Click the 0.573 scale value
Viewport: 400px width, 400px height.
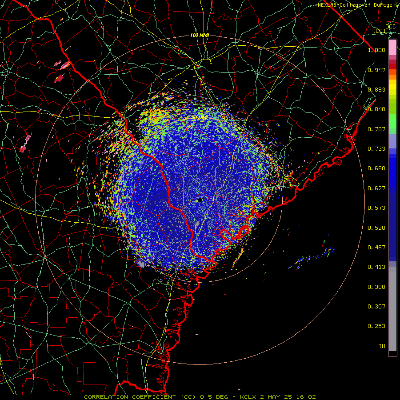[376, 208]
